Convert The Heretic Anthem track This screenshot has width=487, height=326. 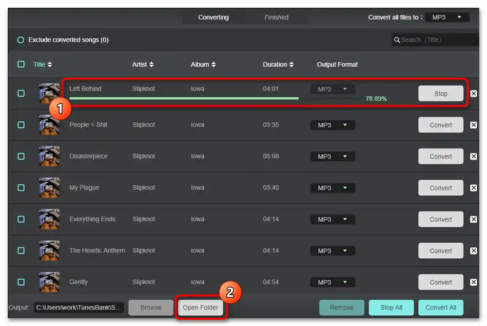pos(441,250)
